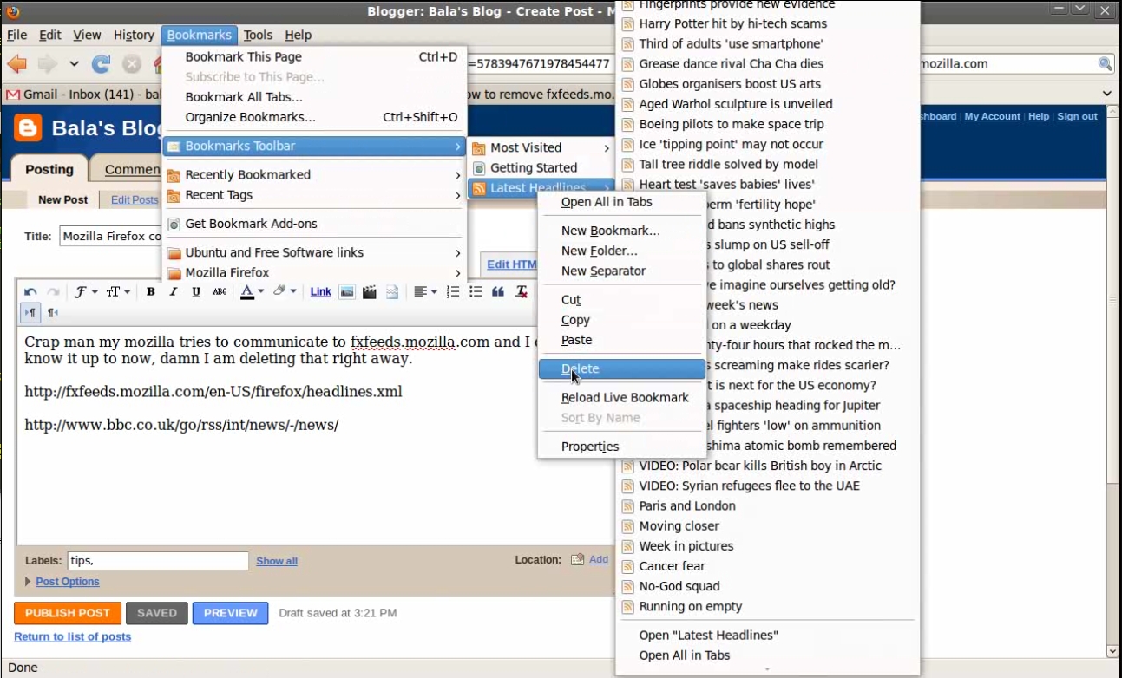Viewport: 1122px width, 678px height.
Task: Open the editor Link tool
Action: point(321,292)
